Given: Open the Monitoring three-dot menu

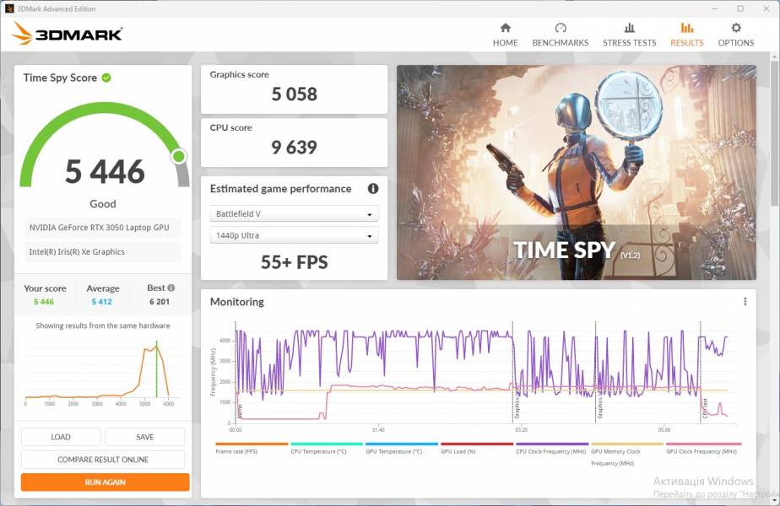Looking at the screenshot, I should (x=745, y=301).
